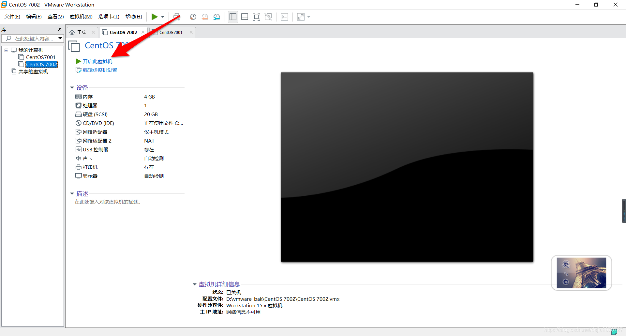Screen dimensions: 626x336
Task: Collapse the 描述 description section
Action: (72, 194)
